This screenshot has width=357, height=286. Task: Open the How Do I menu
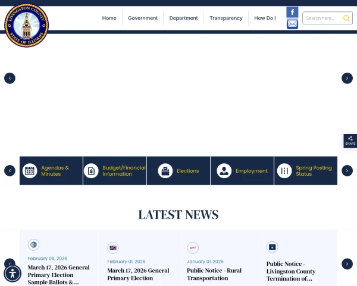[265, 18]
